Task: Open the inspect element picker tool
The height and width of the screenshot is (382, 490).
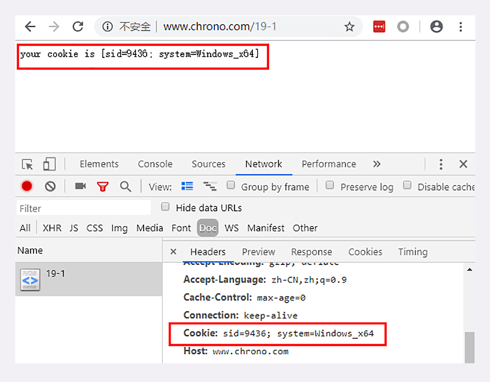Action: pyautogui.click(x=27, y=164)
